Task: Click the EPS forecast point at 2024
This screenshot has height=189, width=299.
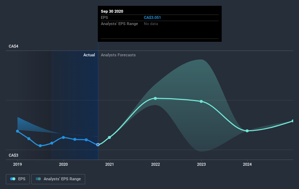Action: 247,131
